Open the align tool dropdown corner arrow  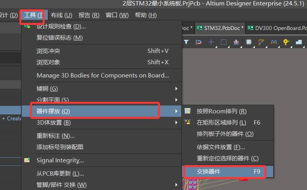pyautogui.click(x=241, y=47)
